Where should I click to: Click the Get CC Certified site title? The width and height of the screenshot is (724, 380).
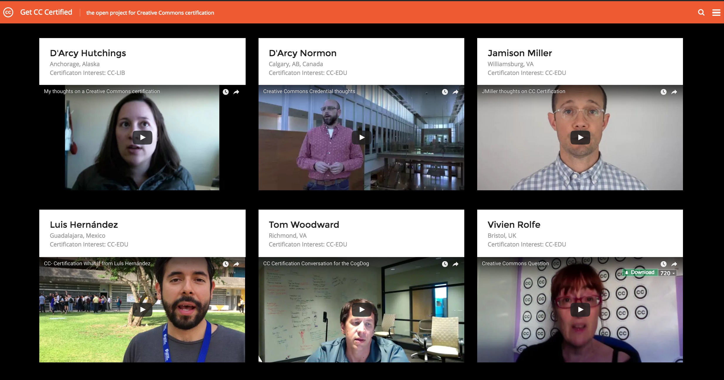46,12
